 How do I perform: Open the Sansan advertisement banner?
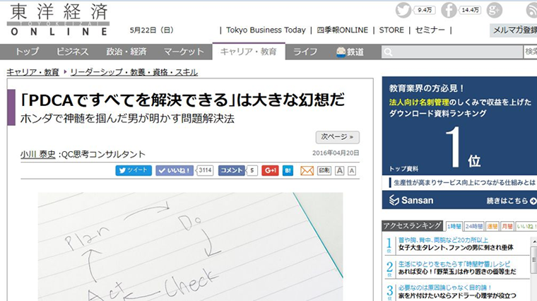[x=459, y=143]
